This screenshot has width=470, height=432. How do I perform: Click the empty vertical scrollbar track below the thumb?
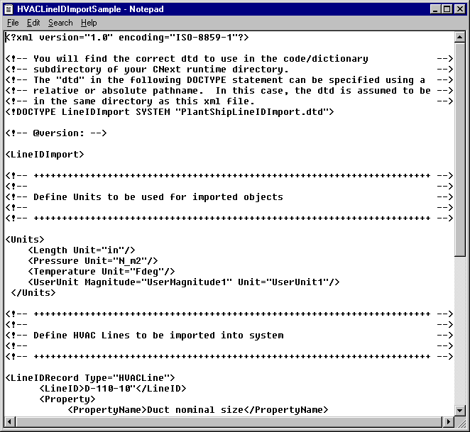[x=460, y=326]
